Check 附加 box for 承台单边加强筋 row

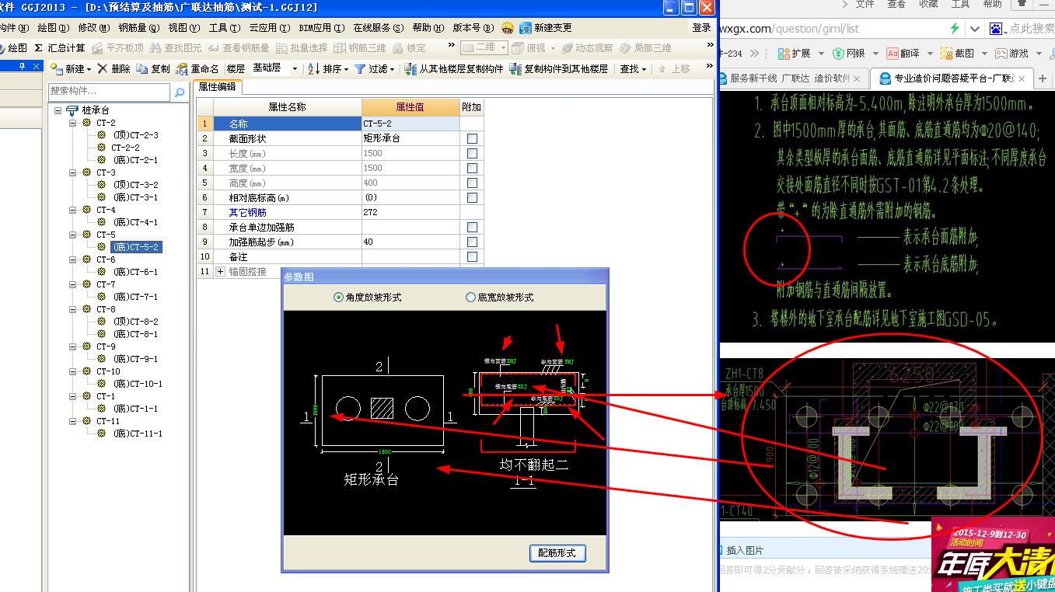pos(472,227)
